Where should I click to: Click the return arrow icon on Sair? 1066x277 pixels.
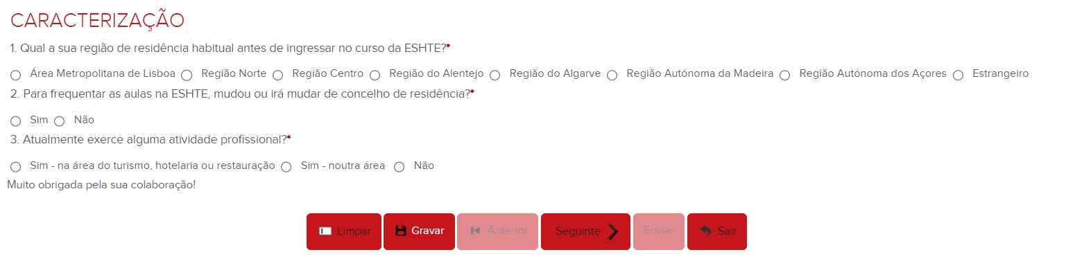pyautogui.click(x=706, y=231)
